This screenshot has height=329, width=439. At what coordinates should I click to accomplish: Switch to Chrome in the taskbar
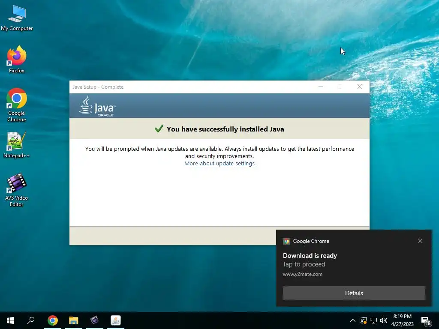pos(53,320)
